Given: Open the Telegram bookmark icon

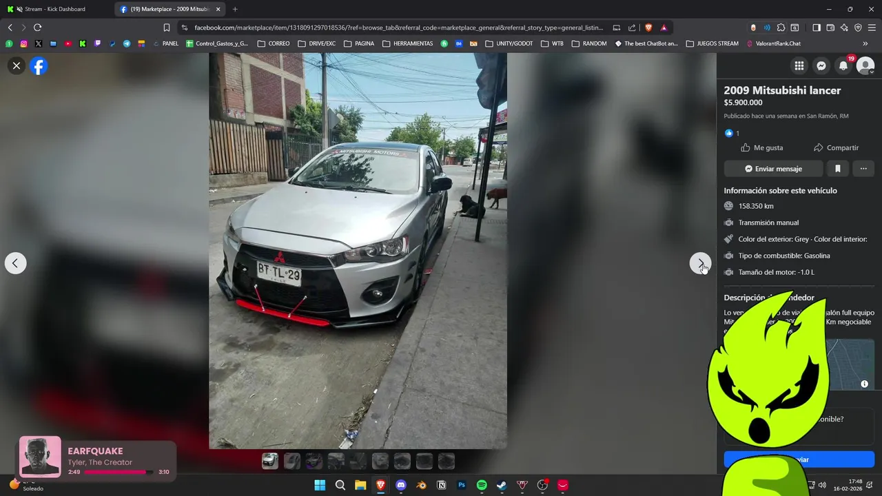Looking at the screenshot, I should [127, 43].
